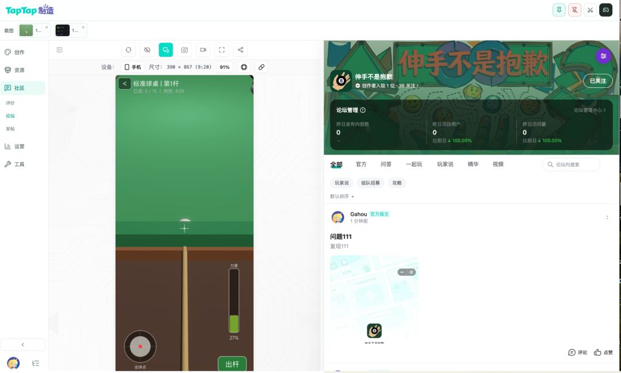Viewport: 621px width, 373px height.
Task: Select the 精华 forum tab
Action: point(473,164)
